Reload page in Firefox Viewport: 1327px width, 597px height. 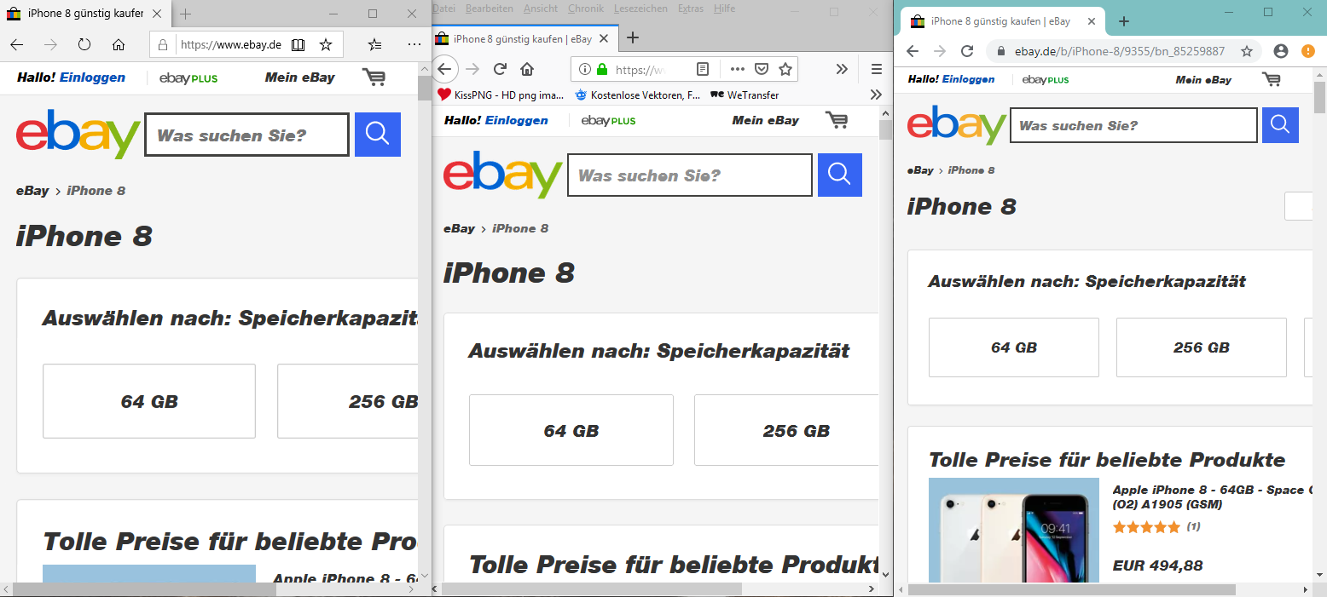pos(501,69)
